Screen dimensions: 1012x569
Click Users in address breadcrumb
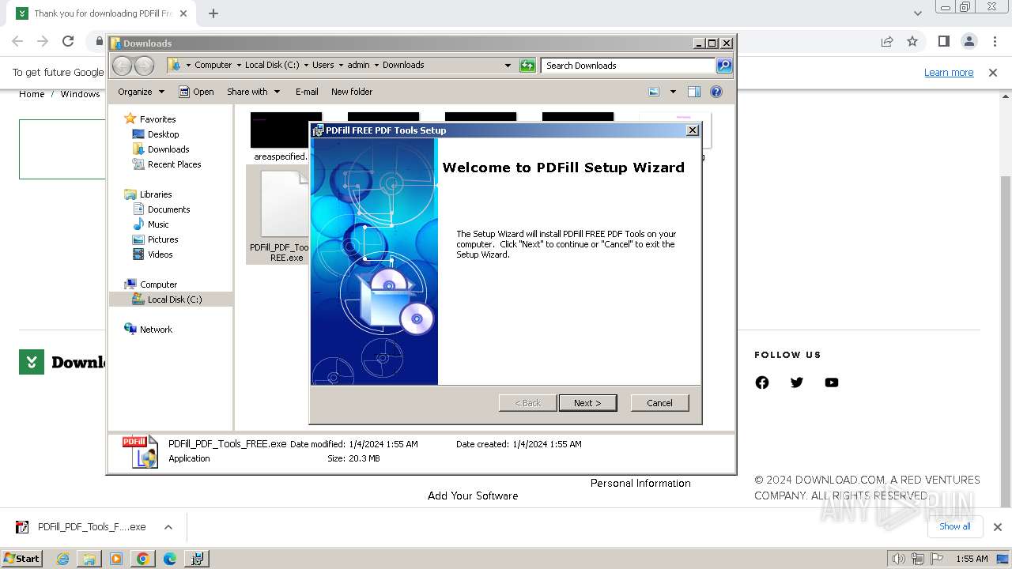[323, 66]
